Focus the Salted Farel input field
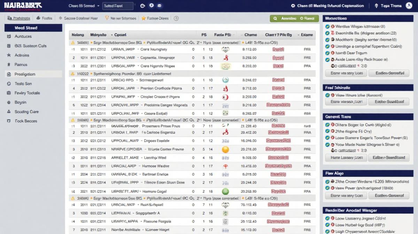418x234 pixels. pos(118,6)
